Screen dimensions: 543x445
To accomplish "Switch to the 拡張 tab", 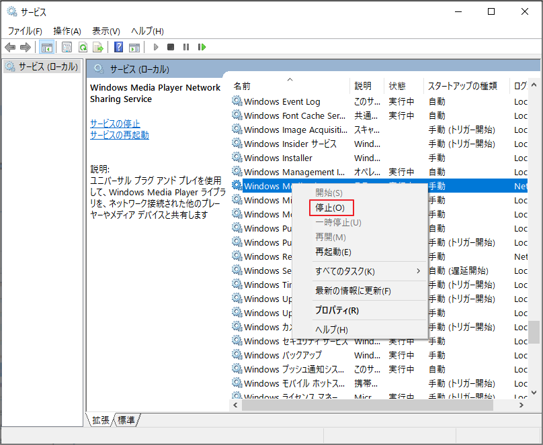I will coord(100,420).
